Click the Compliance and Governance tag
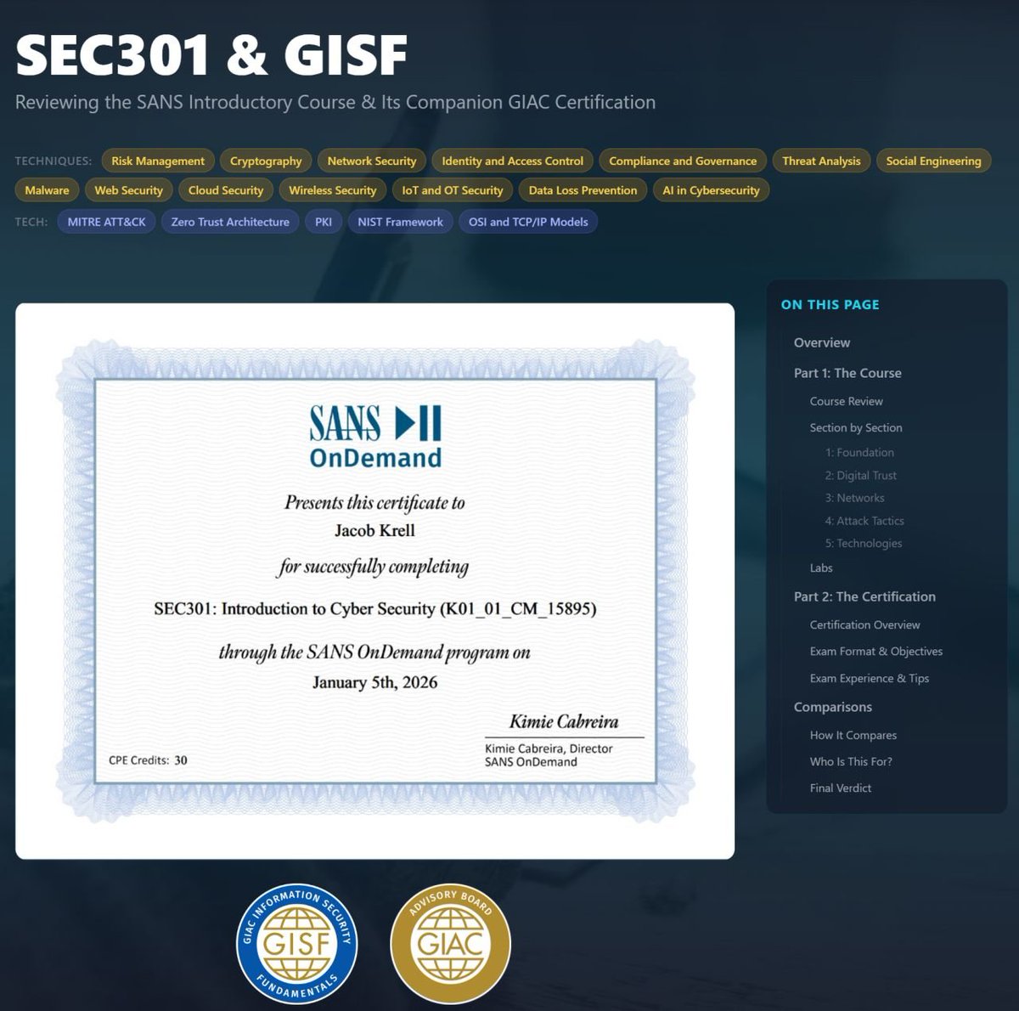1019x1011 pixels. 683,161
